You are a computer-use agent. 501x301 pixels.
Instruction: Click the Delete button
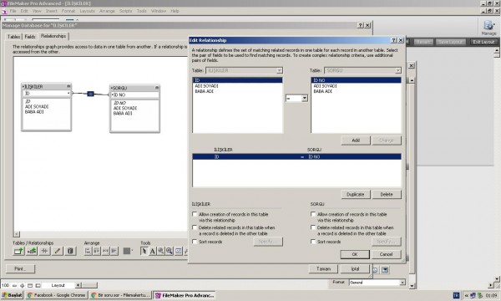[387, 194]
